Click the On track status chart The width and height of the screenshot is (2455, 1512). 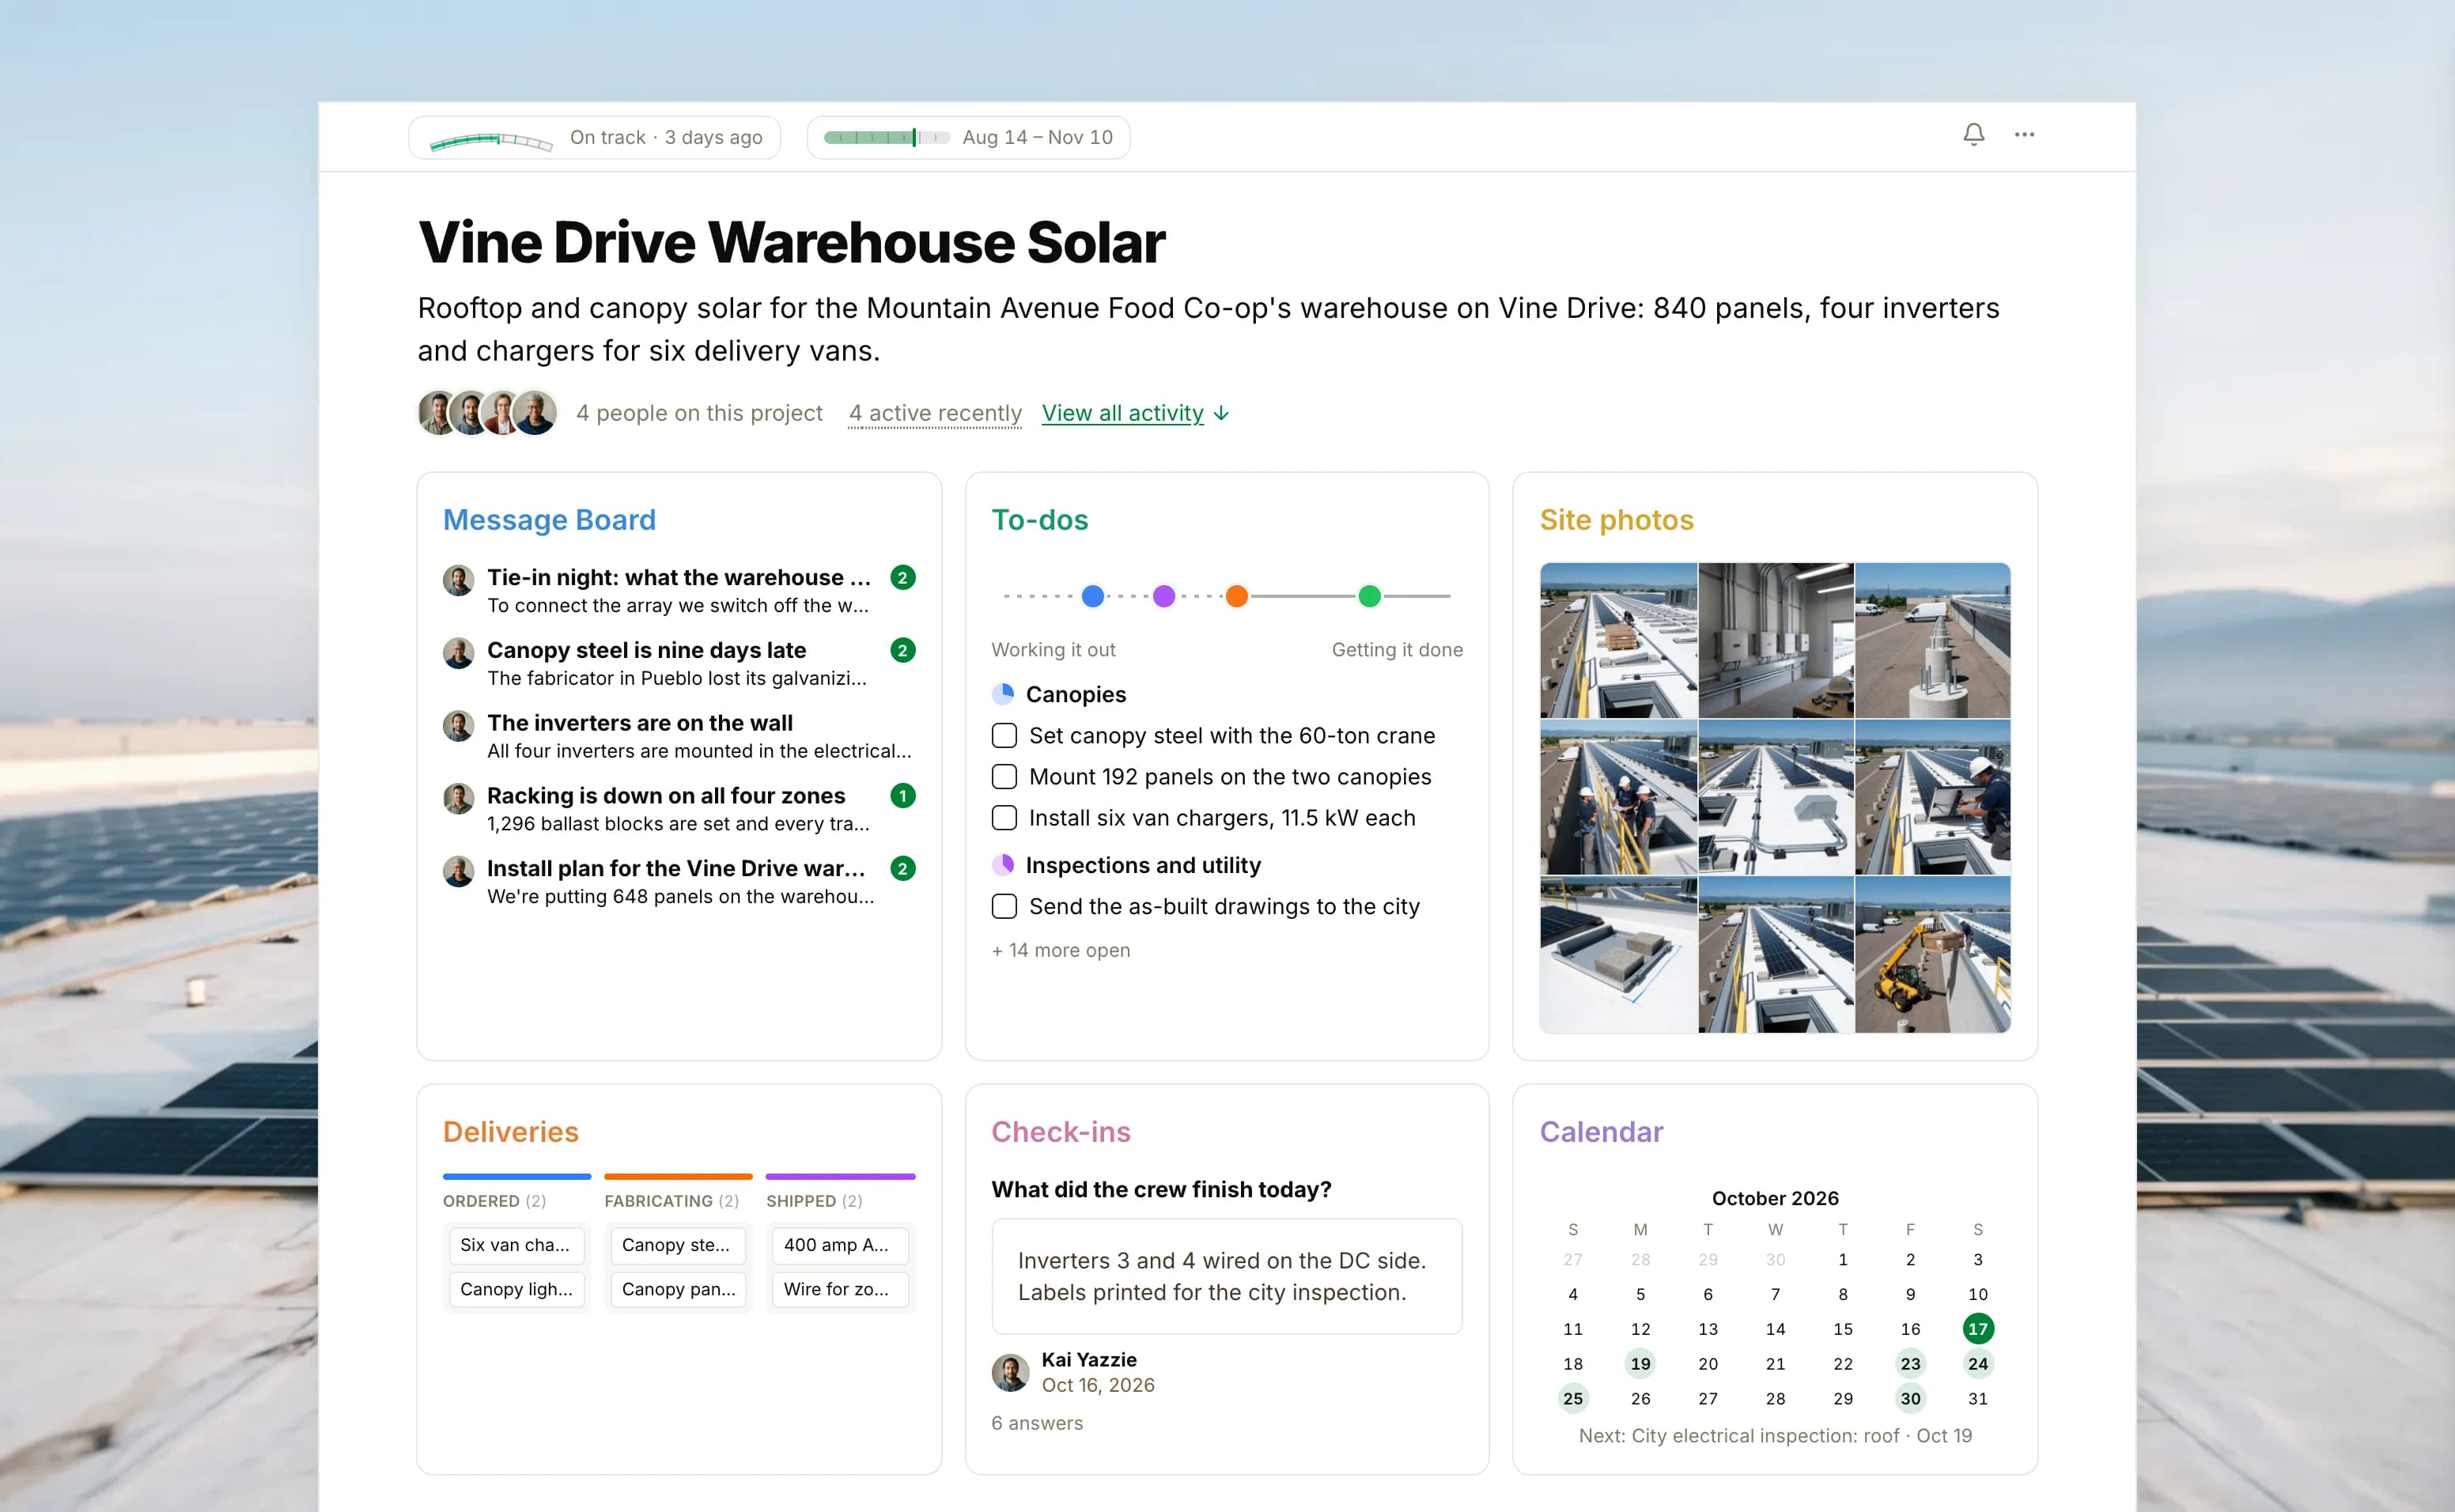tap(491, 139)
